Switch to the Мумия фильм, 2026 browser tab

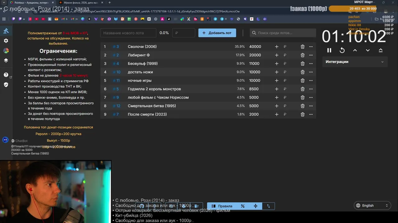click(x=81, y=2)
